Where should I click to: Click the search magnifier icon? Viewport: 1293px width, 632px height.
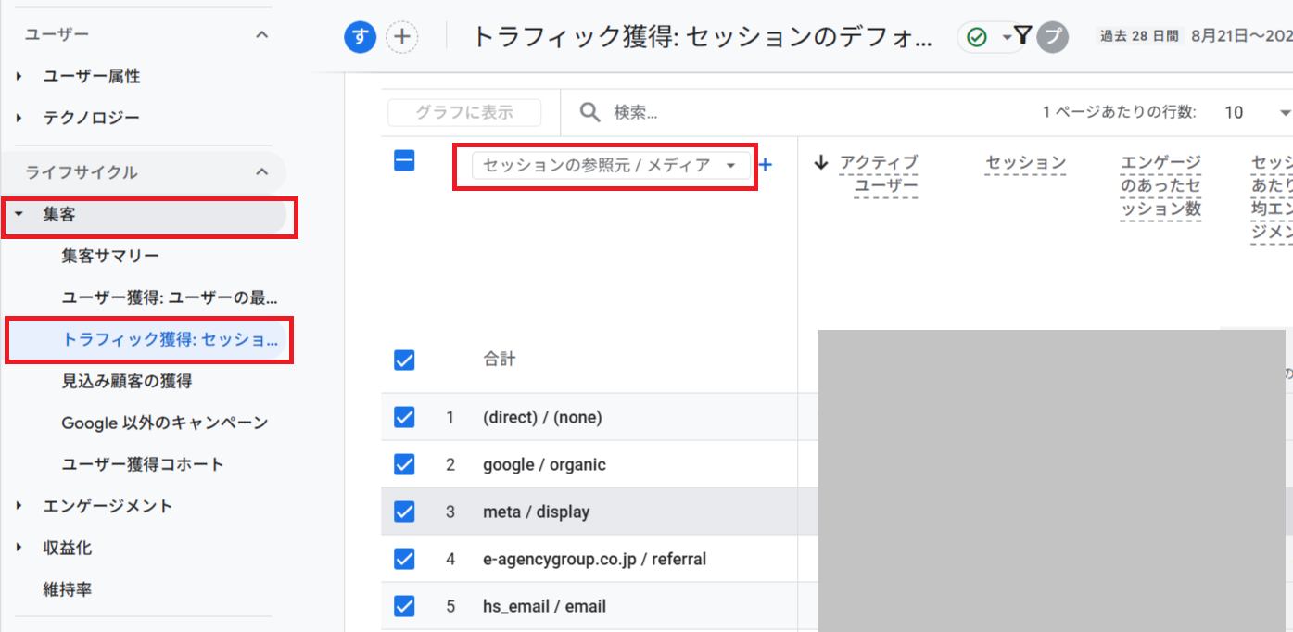(590, 112)
